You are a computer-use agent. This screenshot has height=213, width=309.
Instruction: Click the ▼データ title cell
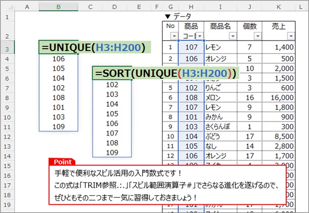pyautogui.click(x=178, y=16)
